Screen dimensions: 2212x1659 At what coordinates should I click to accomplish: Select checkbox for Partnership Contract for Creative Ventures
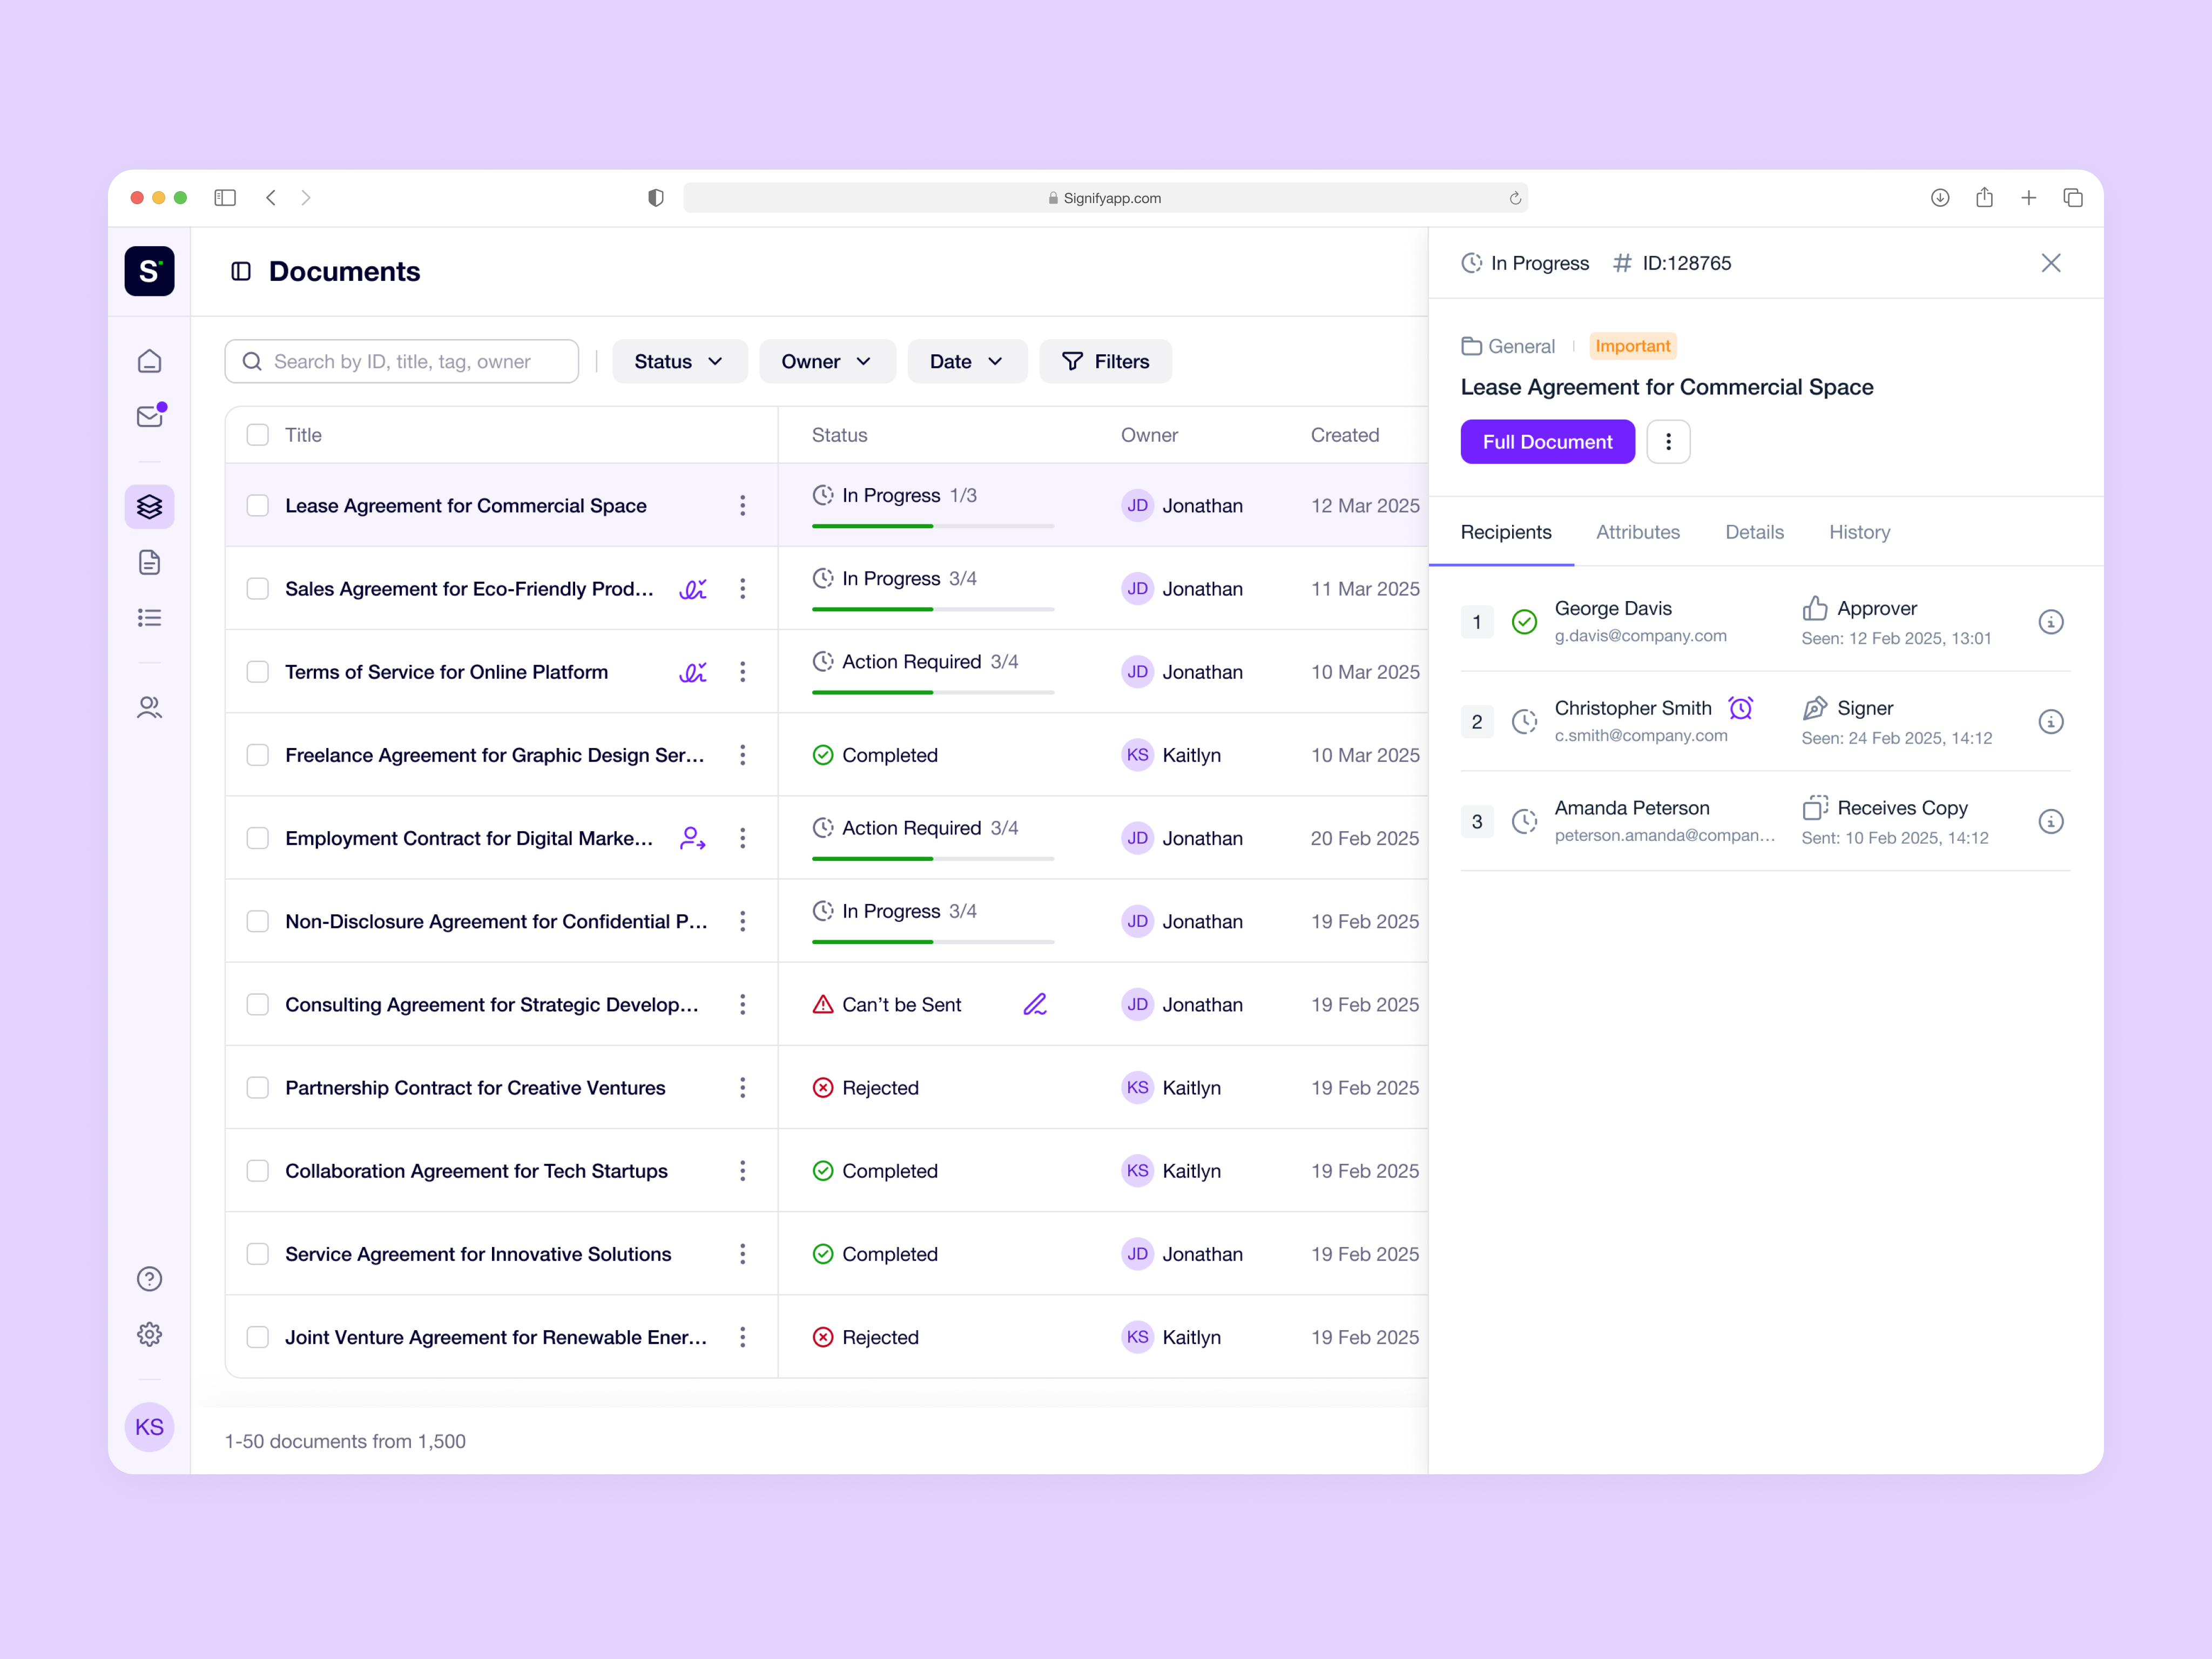(258, 1088)
